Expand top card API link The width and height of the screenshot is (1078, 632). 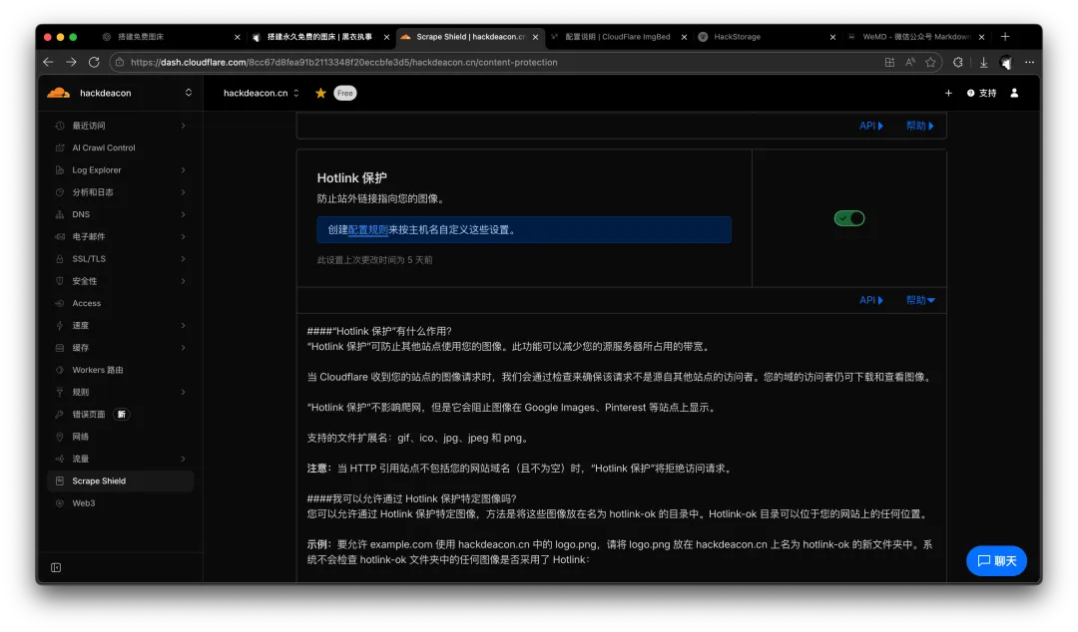[x=871, y=126]
